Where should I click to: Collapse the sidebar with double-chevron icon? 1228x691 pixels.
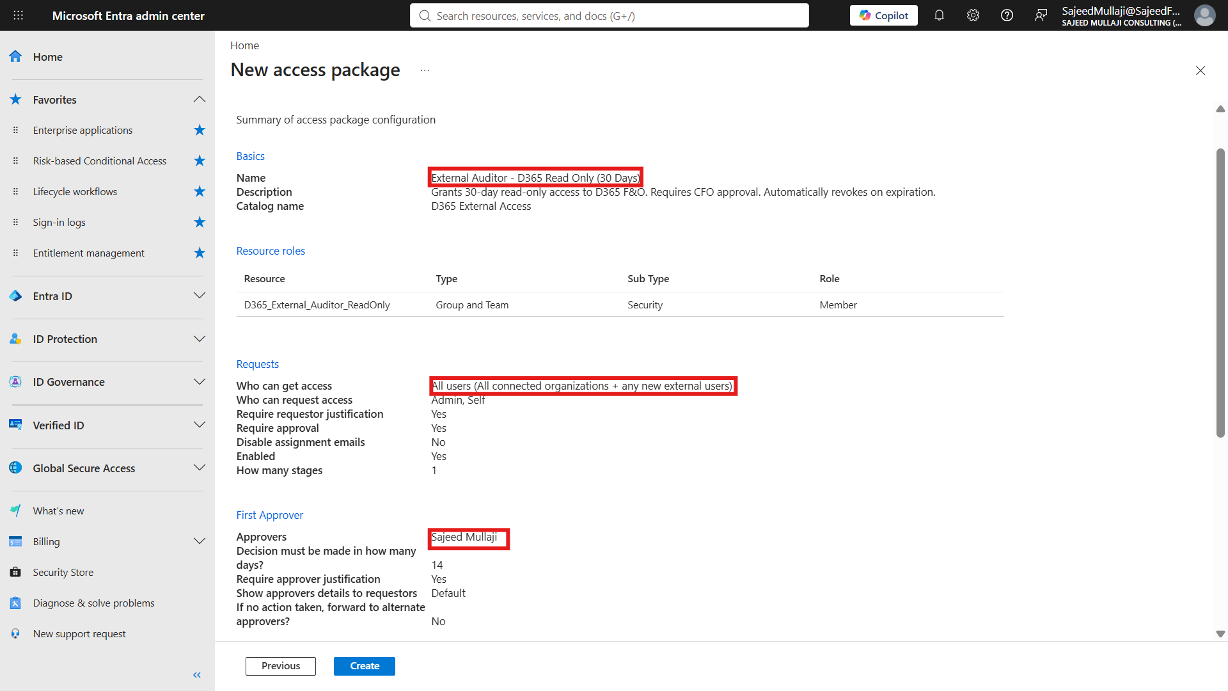(x=197, y=675)
